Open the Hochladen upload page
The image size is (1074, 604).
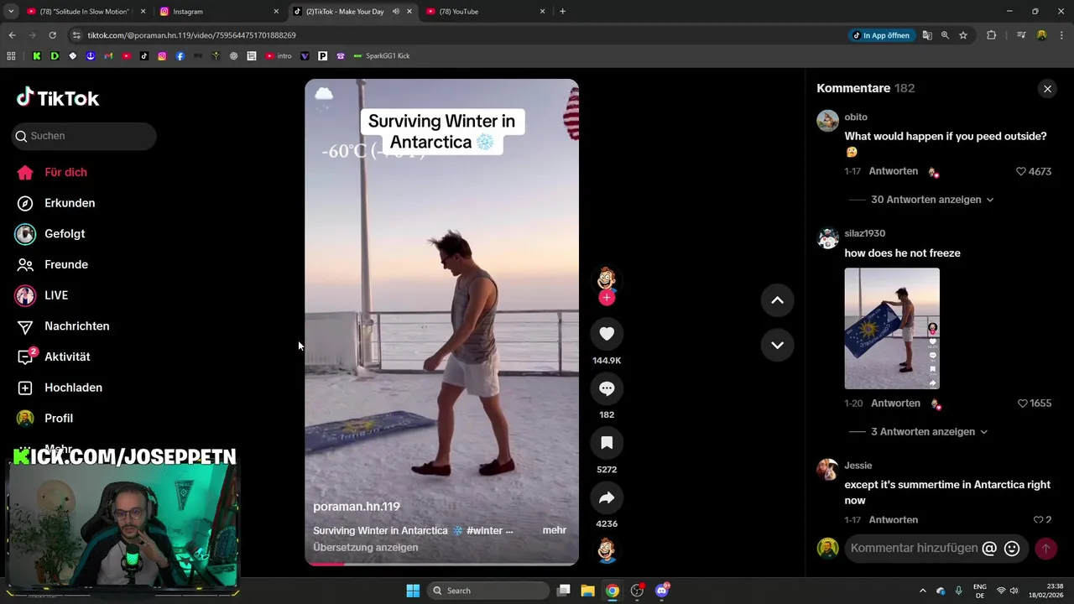pyautogui.click(x=60, y=388)
